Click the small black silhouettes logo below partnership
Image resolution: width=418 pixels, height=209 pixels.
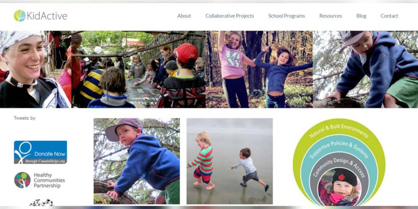coord(41,203)
